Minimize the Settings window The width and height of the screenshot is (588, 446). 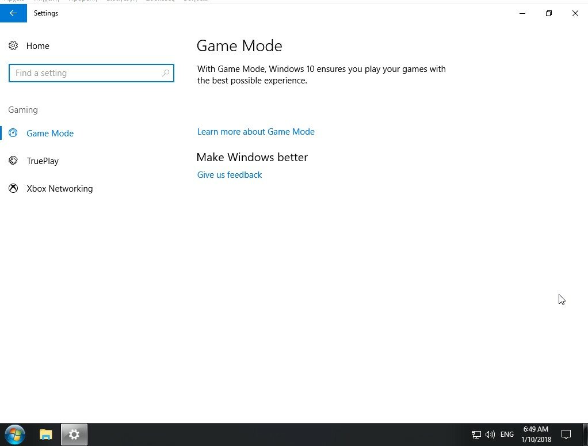[522, 13]
